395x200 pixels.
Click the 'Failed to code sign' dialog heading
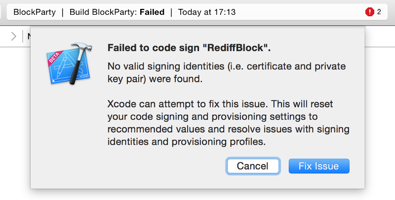[189, 48]
